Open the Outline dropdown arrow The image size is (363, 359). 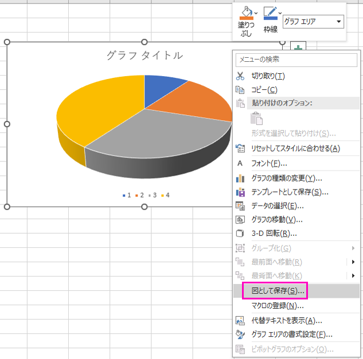click(280, 13)
